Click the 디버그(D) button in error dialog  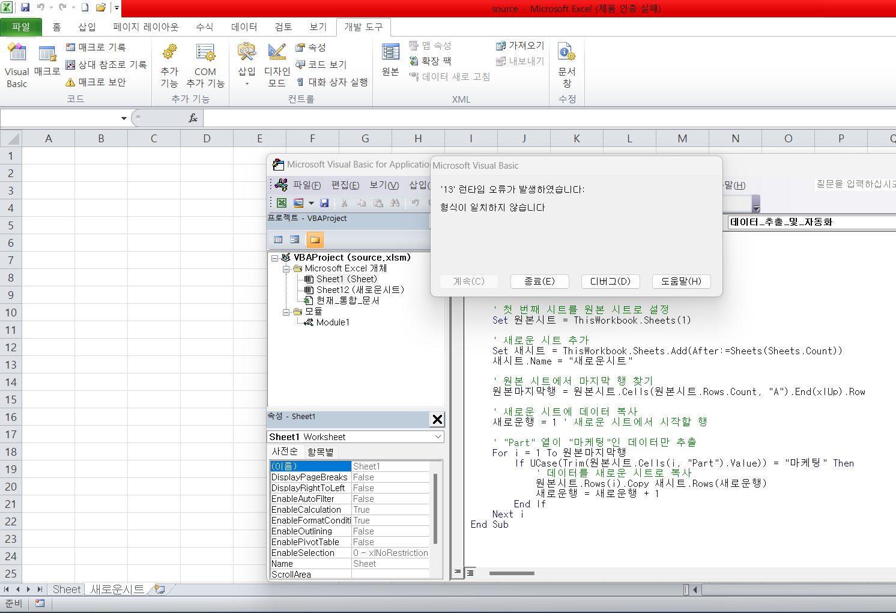click(x=610, y=281)
